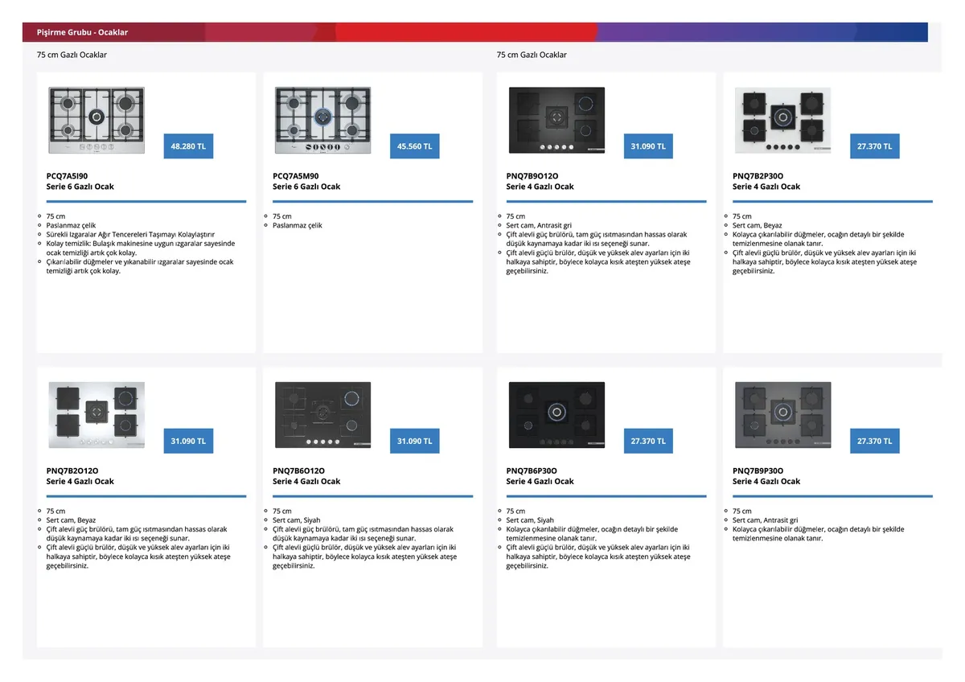Click the PNQ7B9P30O model heading
This screenshot has height=682, width=965.
[758, 470]
